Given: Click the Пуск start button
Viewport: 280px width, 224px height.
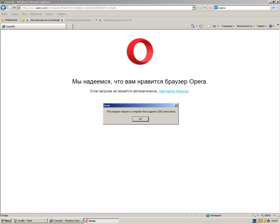Looking at the screenshot, I should tap(6, 221).
